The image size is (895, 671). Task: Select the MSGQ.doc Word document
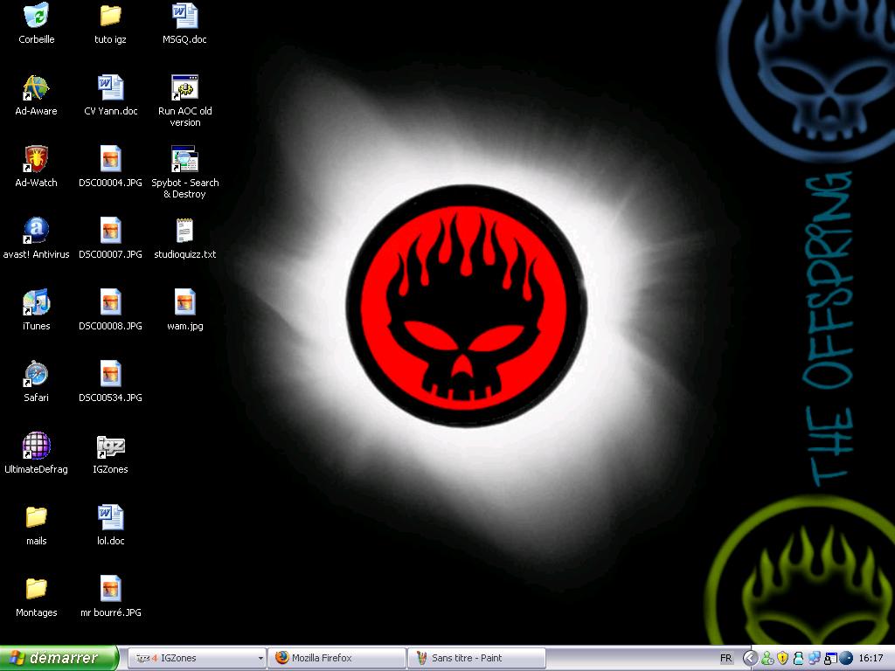pyautogui.click(x=184, y=23)
